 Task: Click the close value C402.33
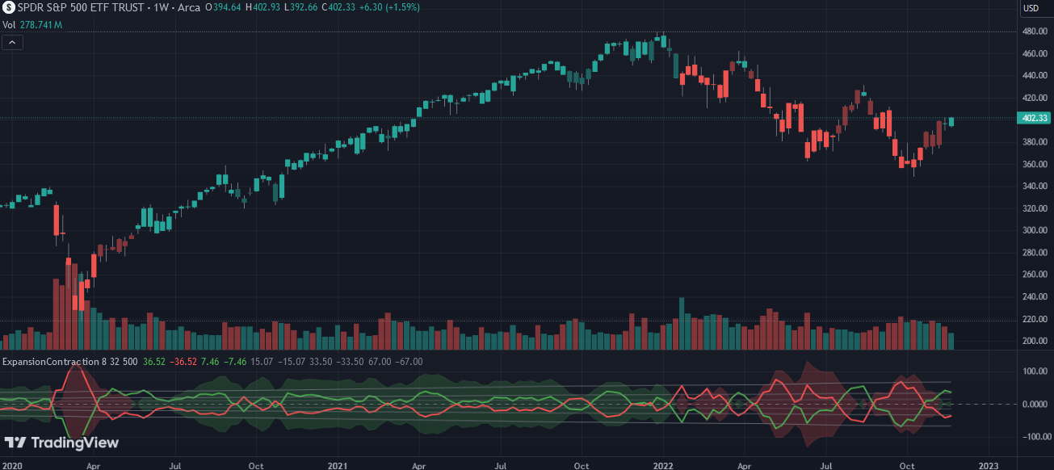[339, 7]
